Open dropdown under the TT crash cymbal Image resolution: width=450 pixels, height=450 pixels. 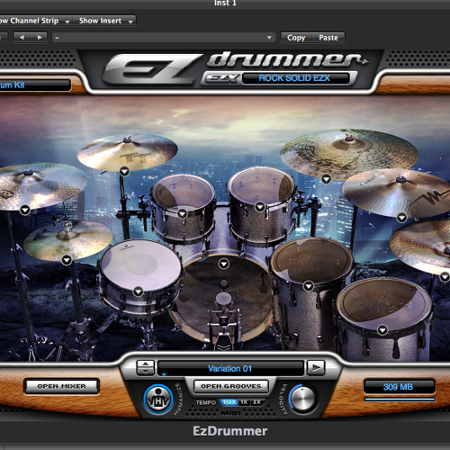tap(124, 172)
